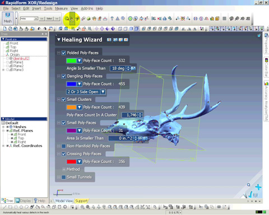Click the Area Is Smaller Than value field
269x215 pixels.
click(x=121, y=138)
